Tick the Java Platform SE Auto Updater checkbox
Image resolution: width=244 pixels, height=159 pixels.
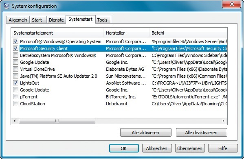click(15, 76)
